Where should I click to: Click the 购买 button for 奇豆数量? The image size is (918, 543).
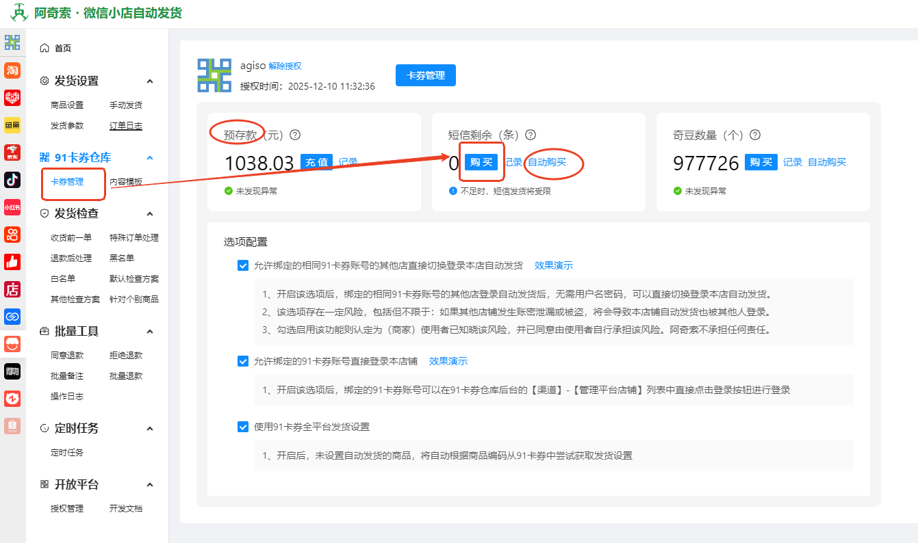pos(761,163)
